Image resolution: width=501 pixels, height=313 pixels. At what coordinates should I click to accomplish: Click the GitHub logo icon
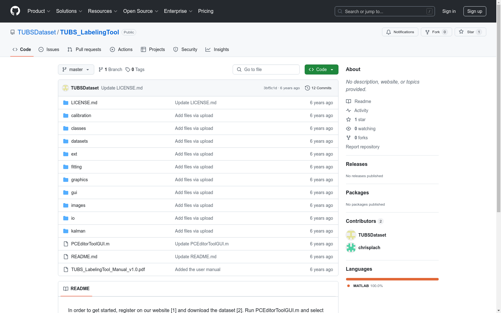[15, 11]
